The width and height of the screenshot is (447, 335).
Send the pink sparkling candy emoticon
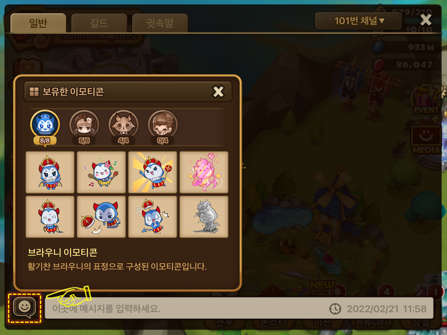pos(204,172)
